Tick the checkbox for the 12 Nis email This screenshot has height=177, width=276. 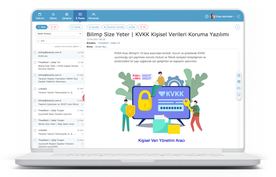tap(35, 62)
